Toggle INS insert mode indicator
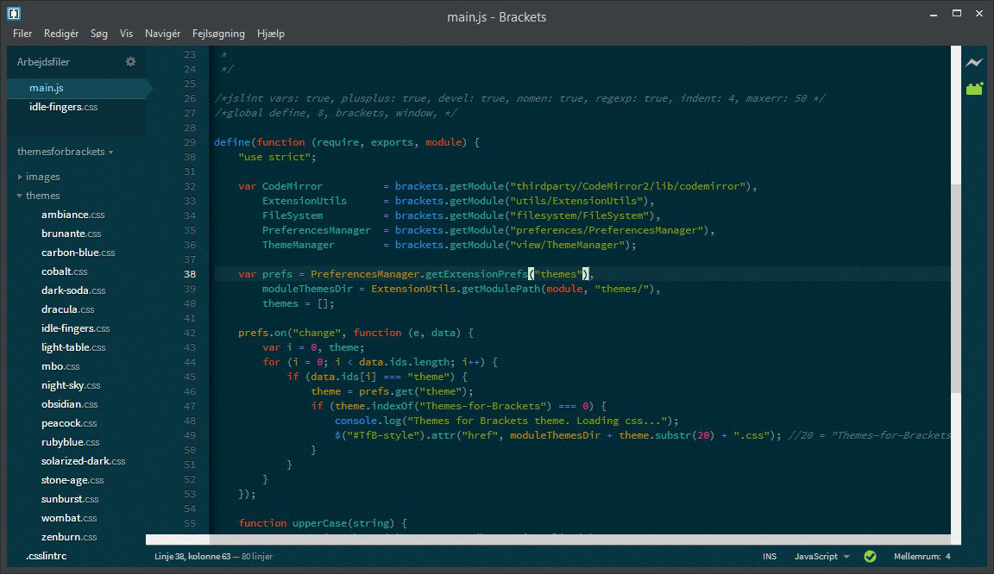The height and width of the screenshot is (574, 994). [x=769, y=556]
